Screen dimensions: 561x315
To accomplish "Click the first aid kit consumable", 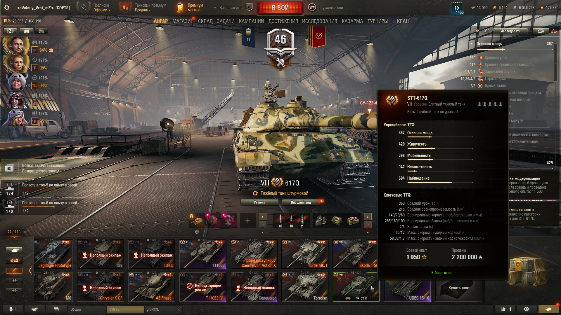I will click(x=337, y=220).
